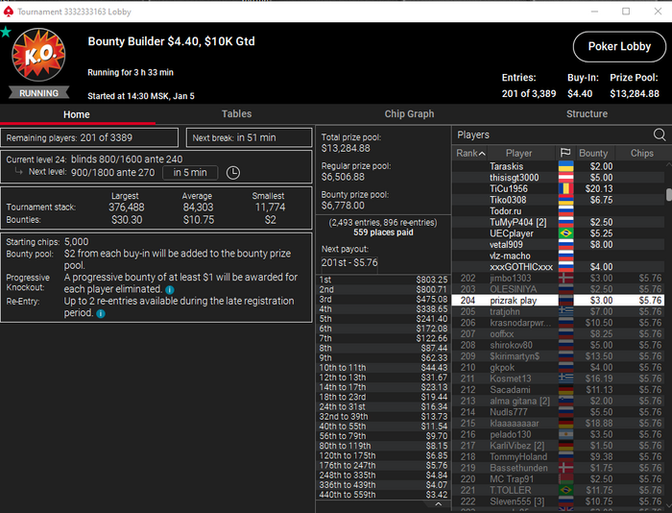Click the Poker Lobby button
The height and width of the screenshot is (513, 672).
619,46
